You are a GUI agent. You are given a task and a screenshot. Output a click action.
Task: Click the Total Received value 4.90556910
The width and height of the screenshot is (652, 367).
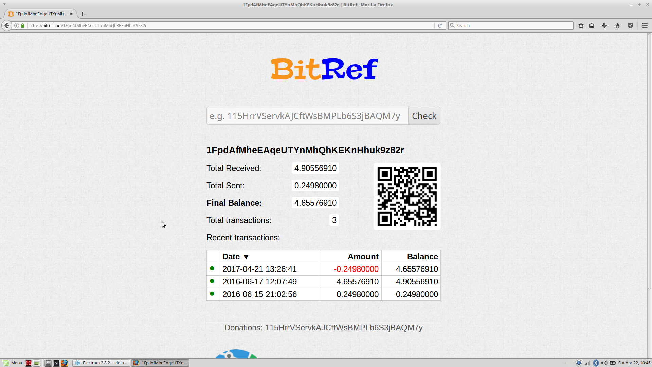coord(315,168)
